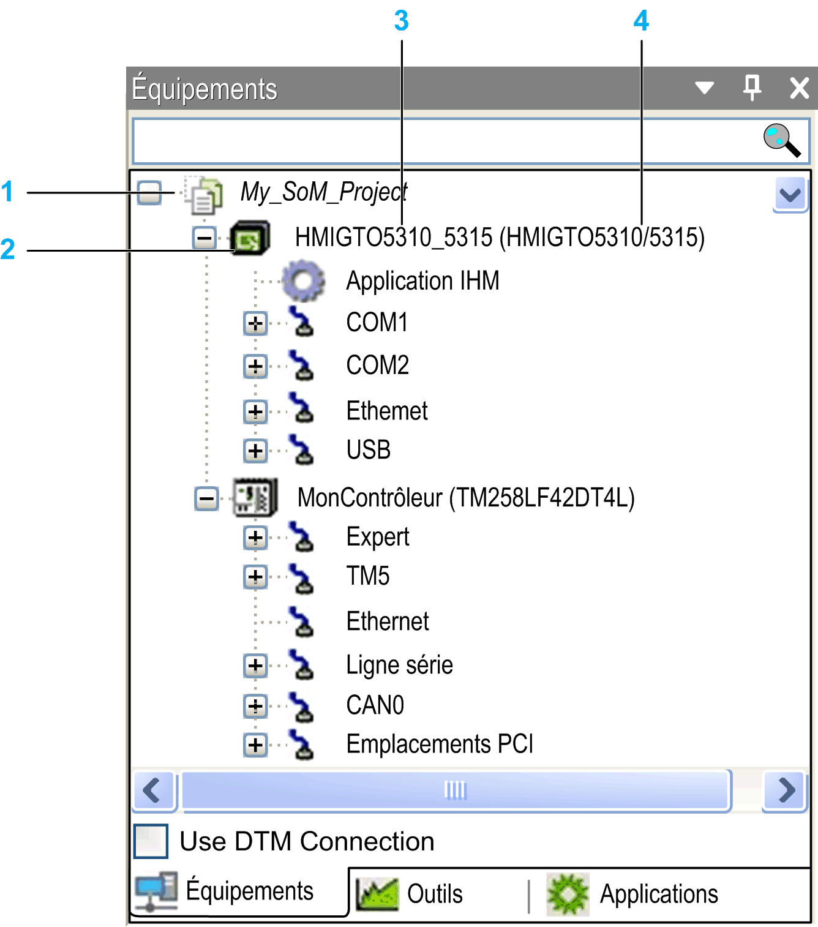Click the horizontal scrollbar thumb

[x=456, y=790]
